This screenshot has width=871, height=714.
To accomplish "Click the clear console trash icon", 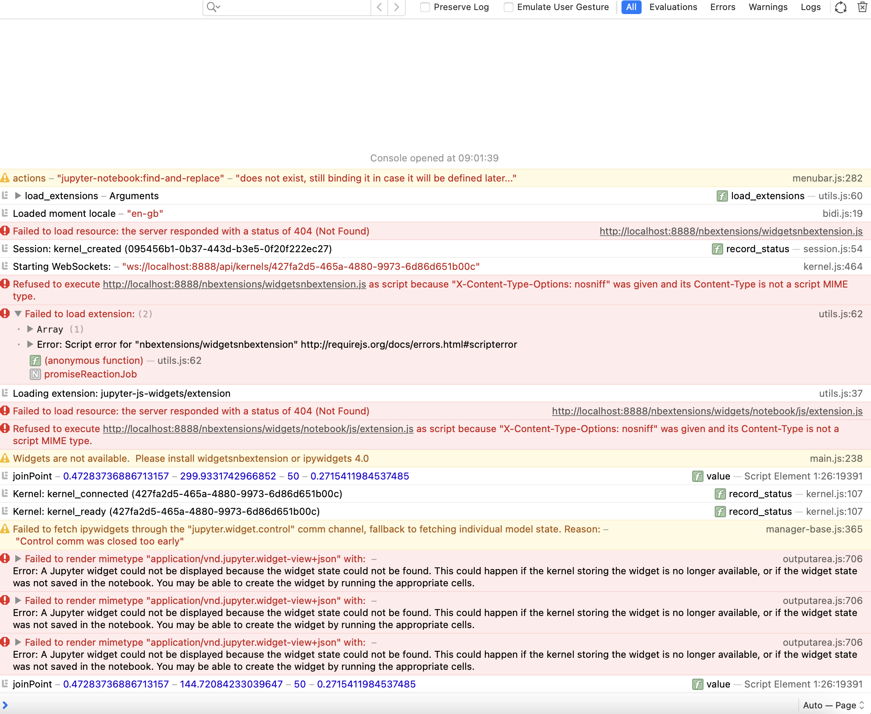I will (862, 7).
